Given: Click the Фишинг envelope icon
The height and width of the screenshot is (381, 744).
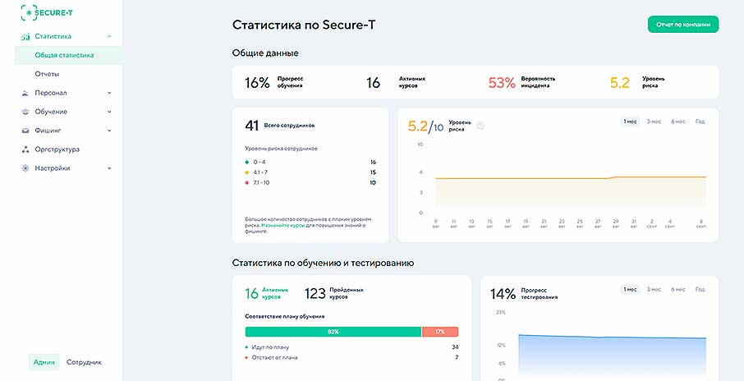Looking at the screenshot, I should click(x=25, y=131).
